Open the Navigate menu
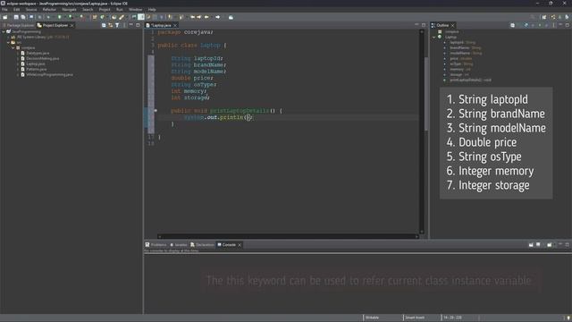This screenshot has width=572, height=322. click(x=69, y=10)
